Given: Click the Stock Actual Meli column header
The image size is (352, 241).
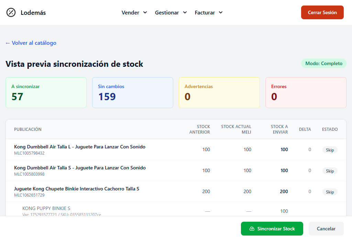Looking at the screenshot, I should 236,129.
